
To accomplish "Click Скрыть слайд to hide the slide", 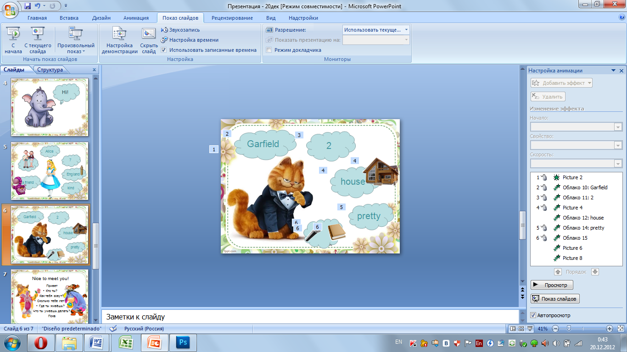I will [149, 40].
